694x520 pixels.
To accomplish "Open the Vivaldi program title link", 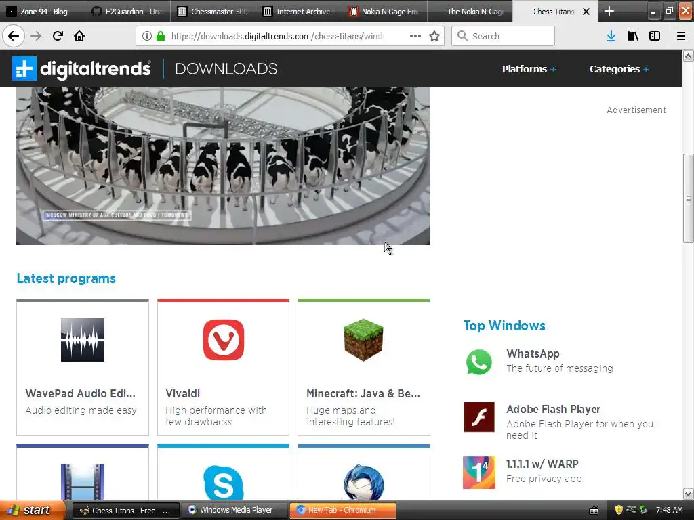I will tap(183, 393).
